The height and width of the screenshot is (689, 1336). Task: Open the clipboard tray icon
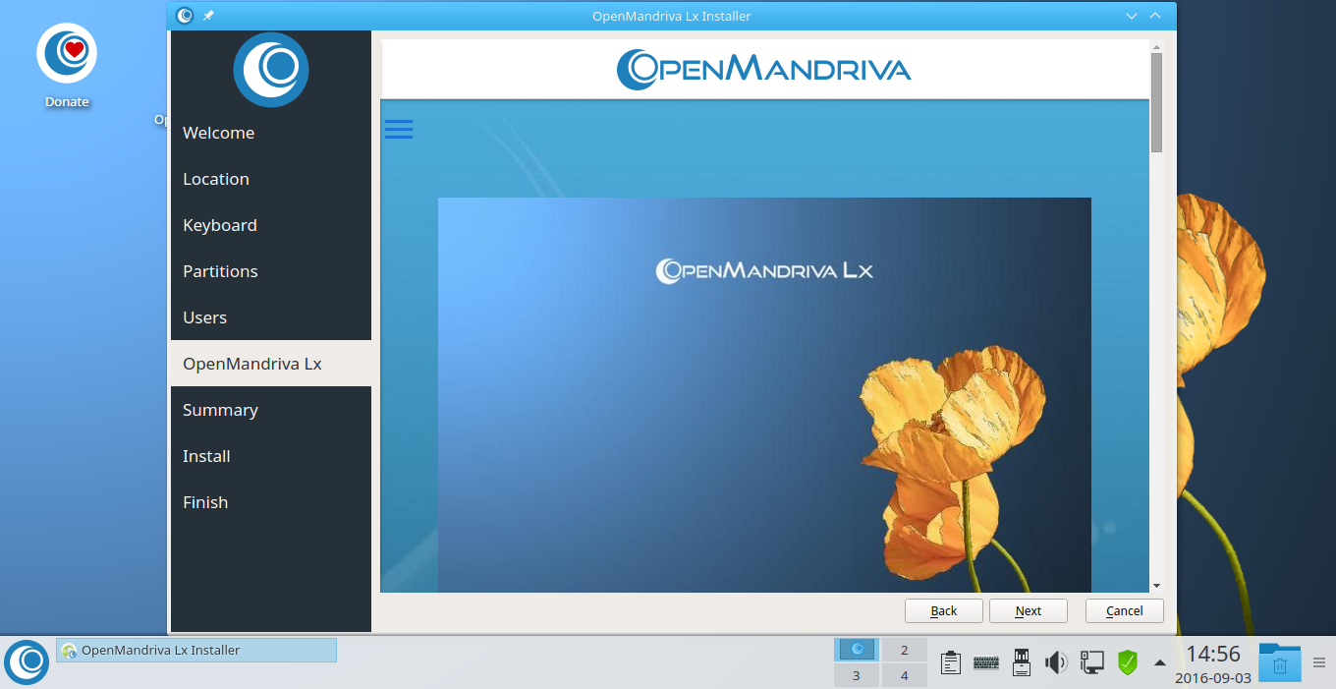(x=950, y=662)
